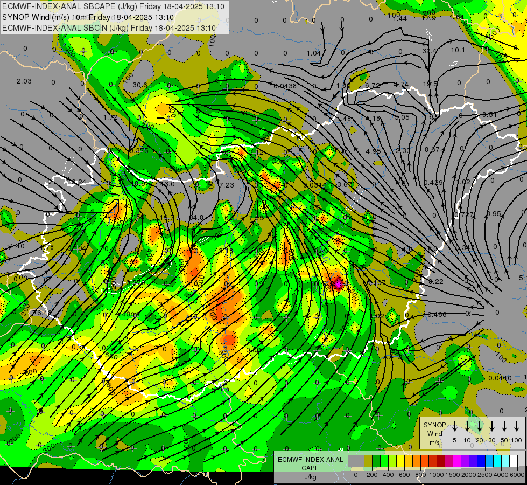The height and width of the screenshot is (485, 527).
Task: Click the 8.31 value on the map
Action: (489, 114)
